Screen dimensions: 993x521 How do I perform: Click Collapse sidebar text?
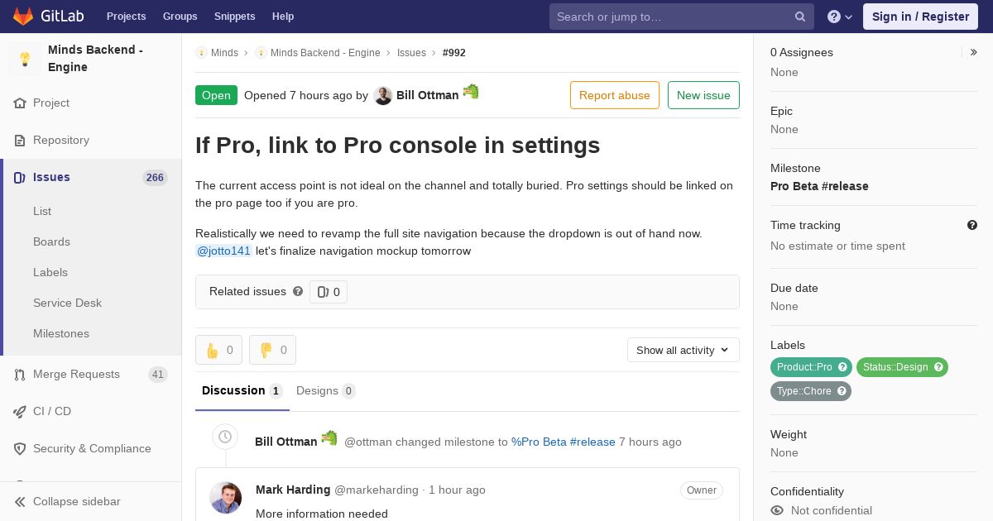click(77, 501)
